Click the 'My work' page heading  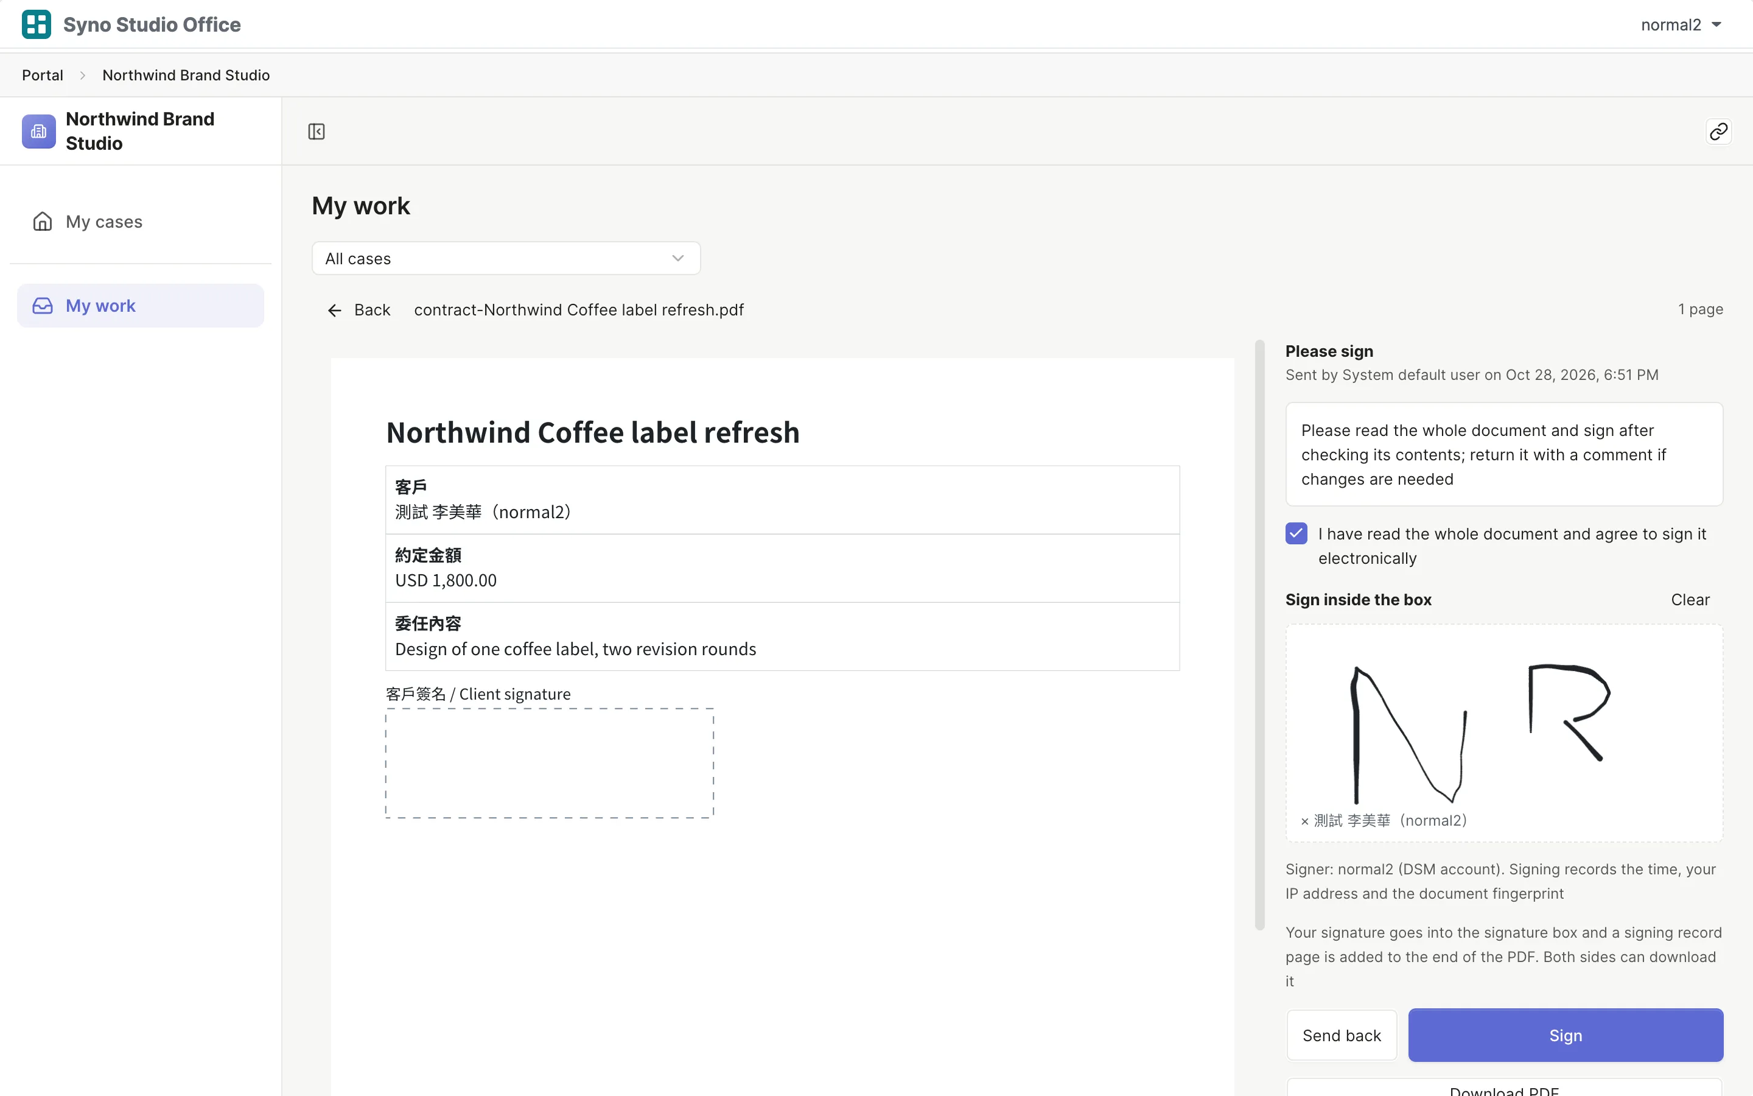click(x=361, y=206)
